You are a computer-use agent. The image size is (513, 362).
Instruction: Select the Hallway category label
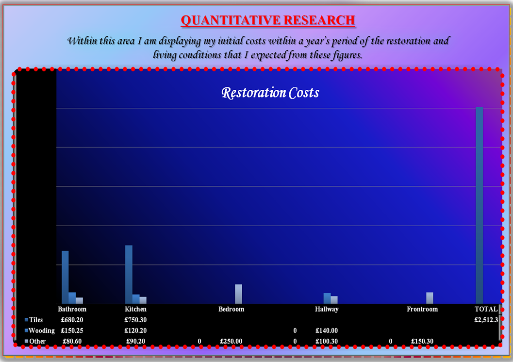coord(326,309)
